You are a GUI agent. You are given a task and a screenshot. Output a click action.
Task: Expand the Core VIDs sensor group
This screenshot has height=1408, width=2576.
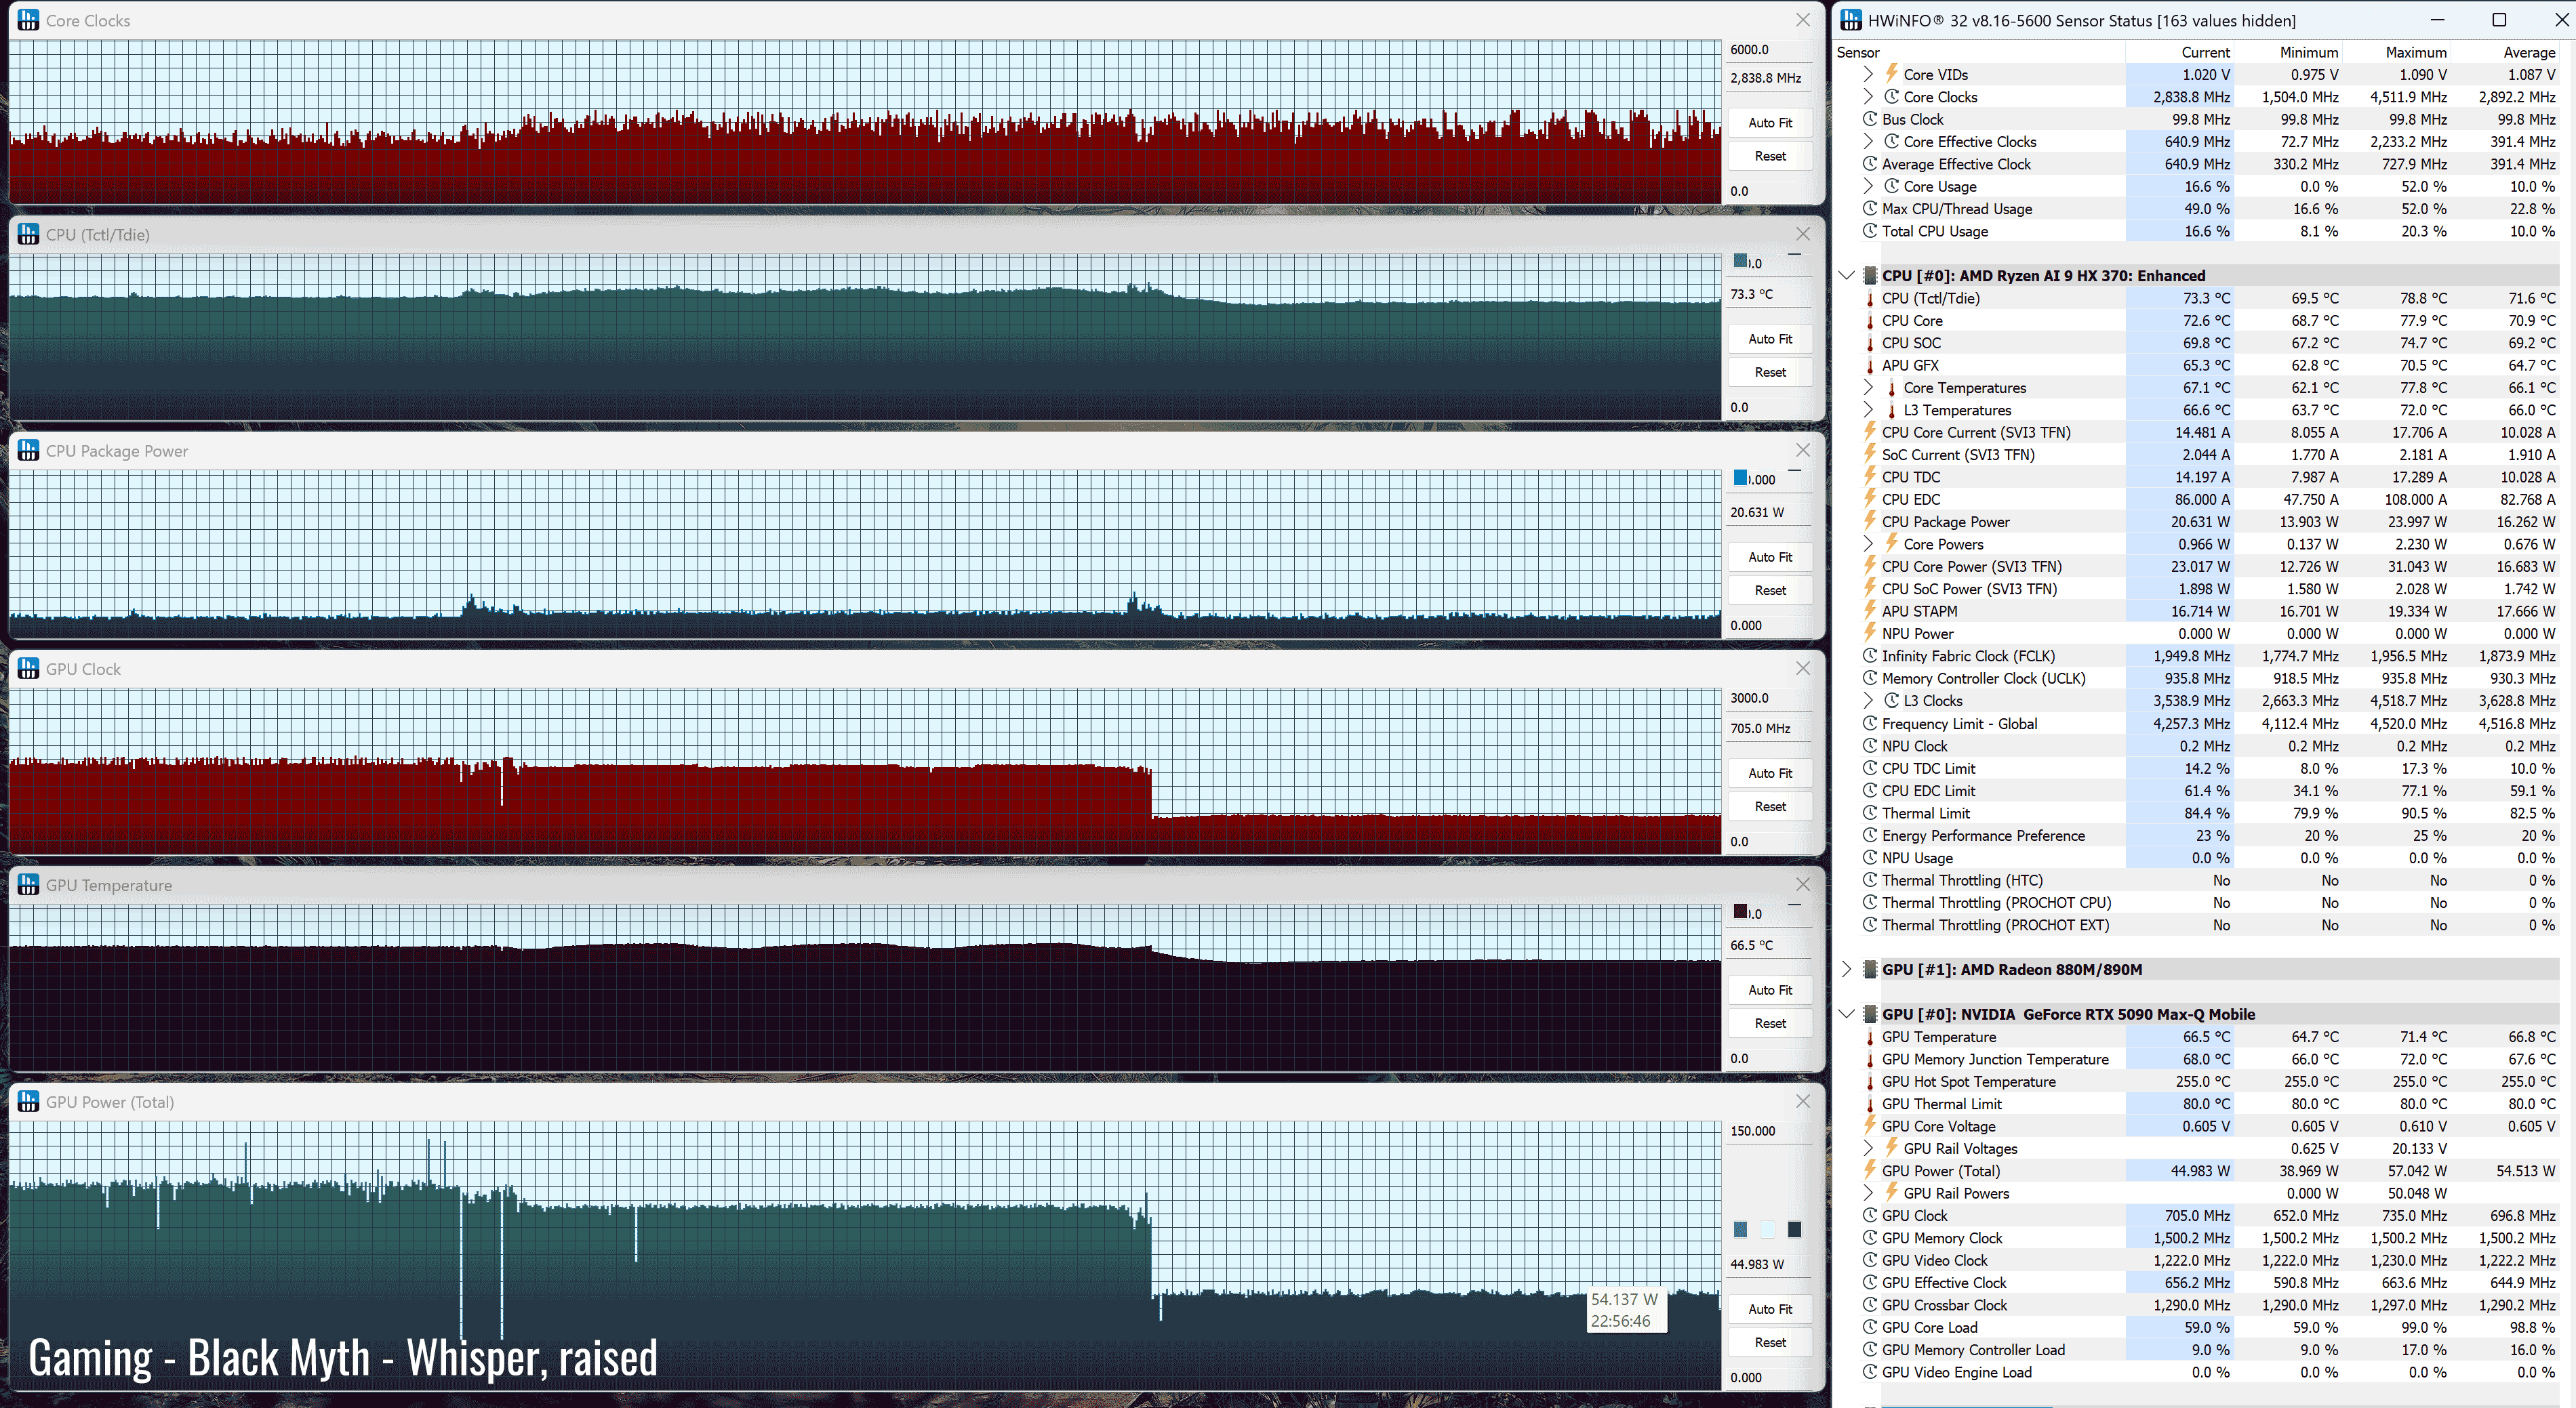coord(1868,74)
